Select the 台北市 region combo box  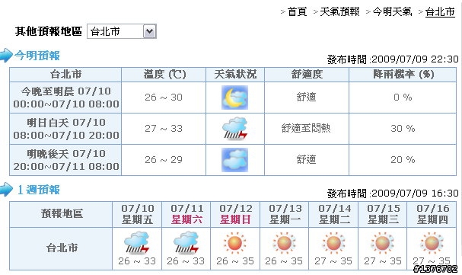click(121, 31)
